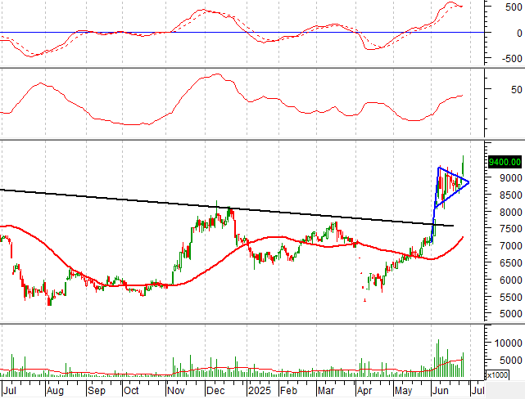This screenshot has height=399, width=525.
Task: Click the 9000 price axis value
Action: pyautogui.click(x=510, y=177)
